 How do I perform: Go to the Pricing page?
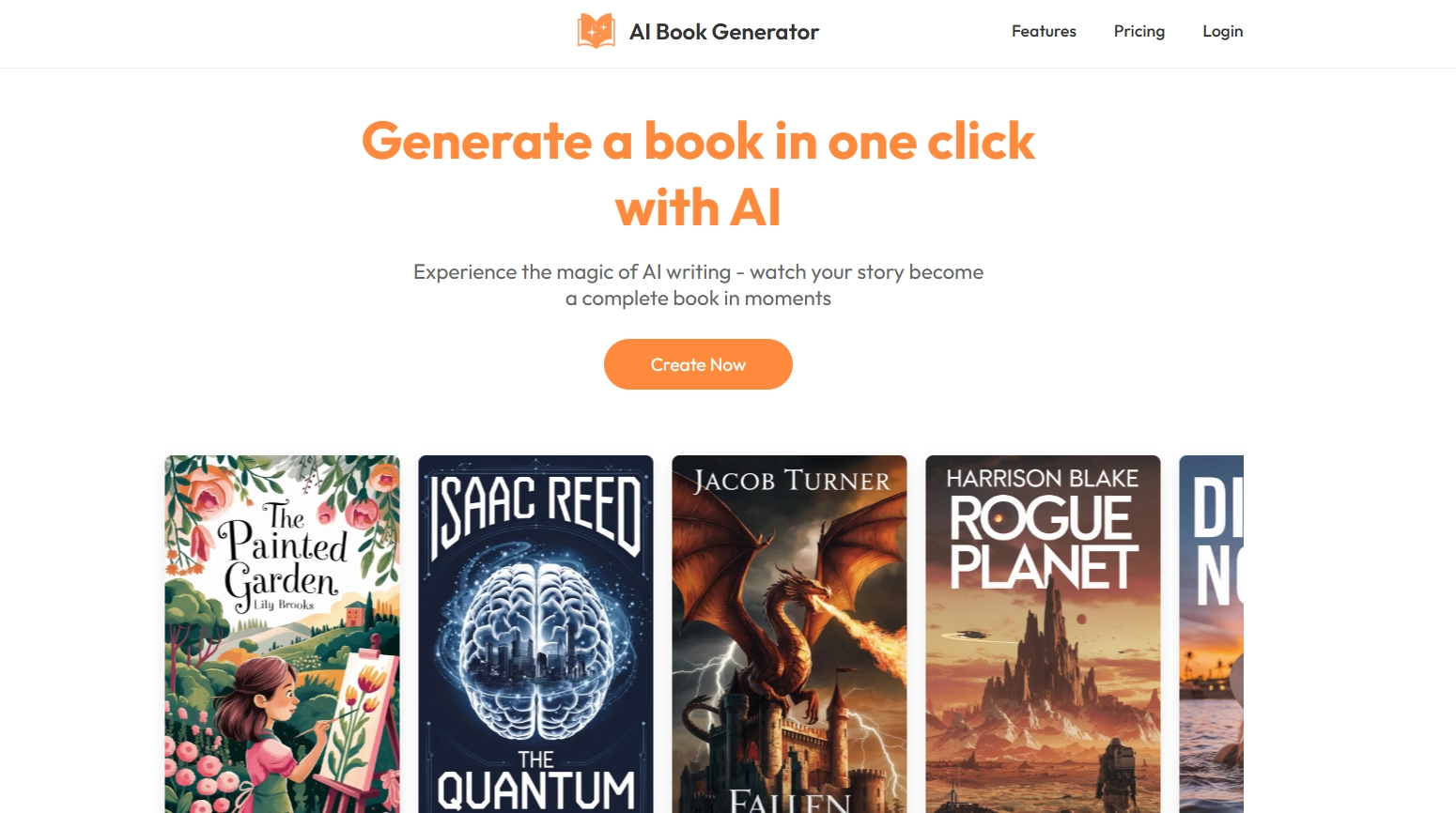tap(1139, 31)
